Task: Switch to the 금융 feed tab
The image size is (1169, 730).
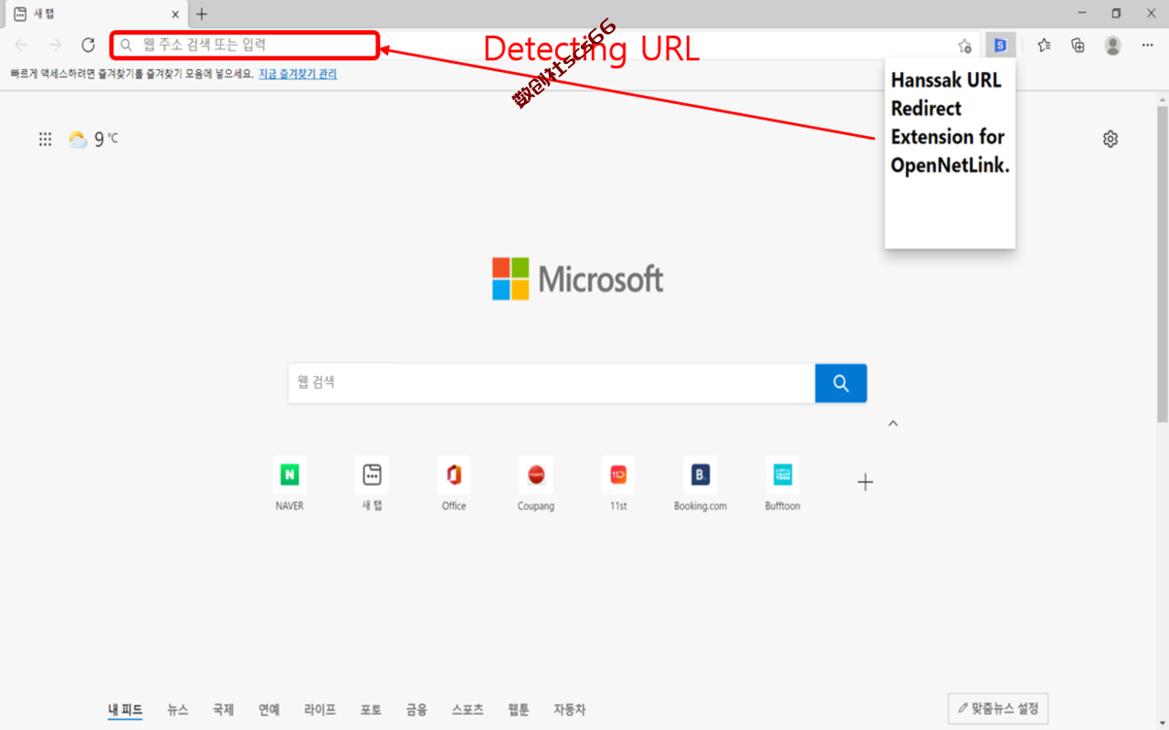Action: (416, 709)
